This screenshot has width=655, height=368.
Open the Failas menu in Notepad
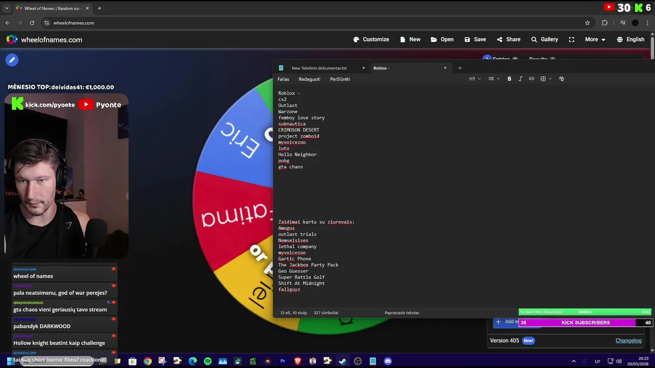(283, 79)
